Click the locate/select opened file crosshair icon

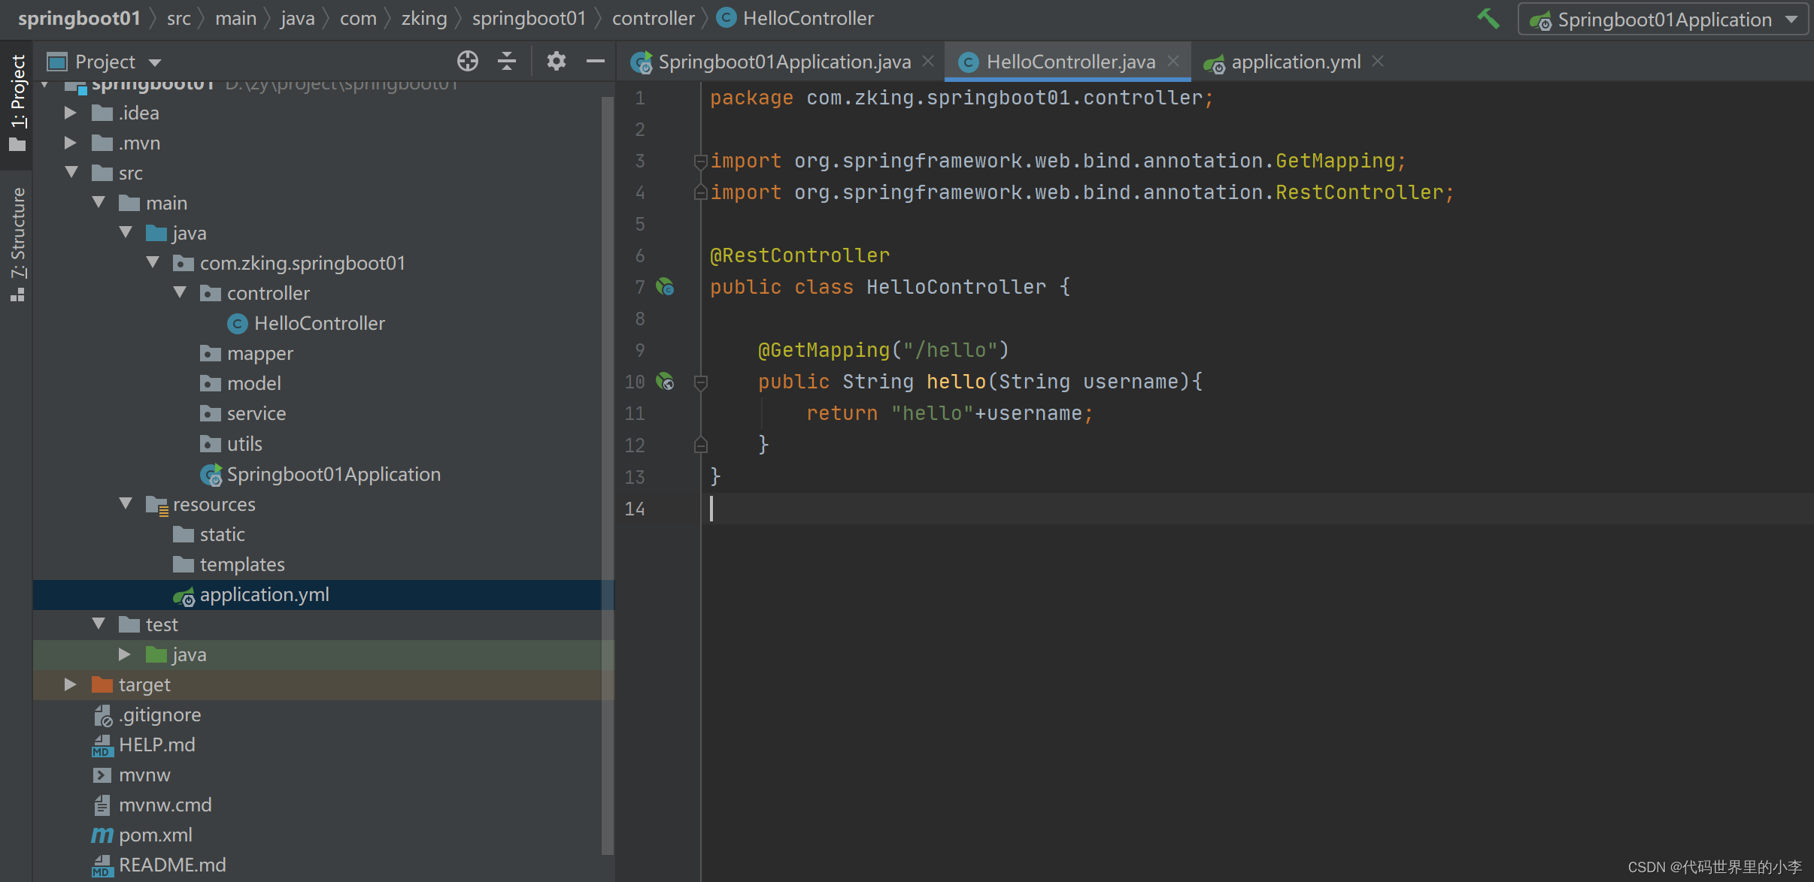pos(467,62)
